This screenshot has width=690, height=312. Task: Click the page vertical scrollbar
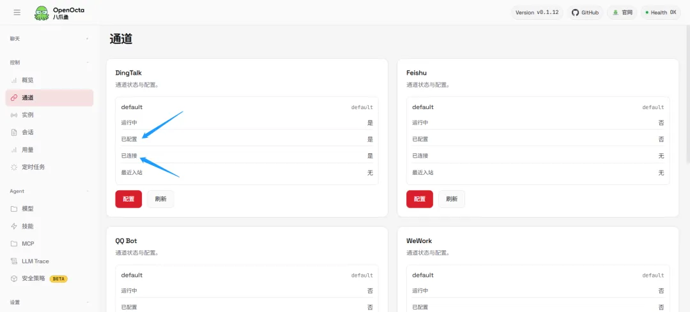click(687, 94)
